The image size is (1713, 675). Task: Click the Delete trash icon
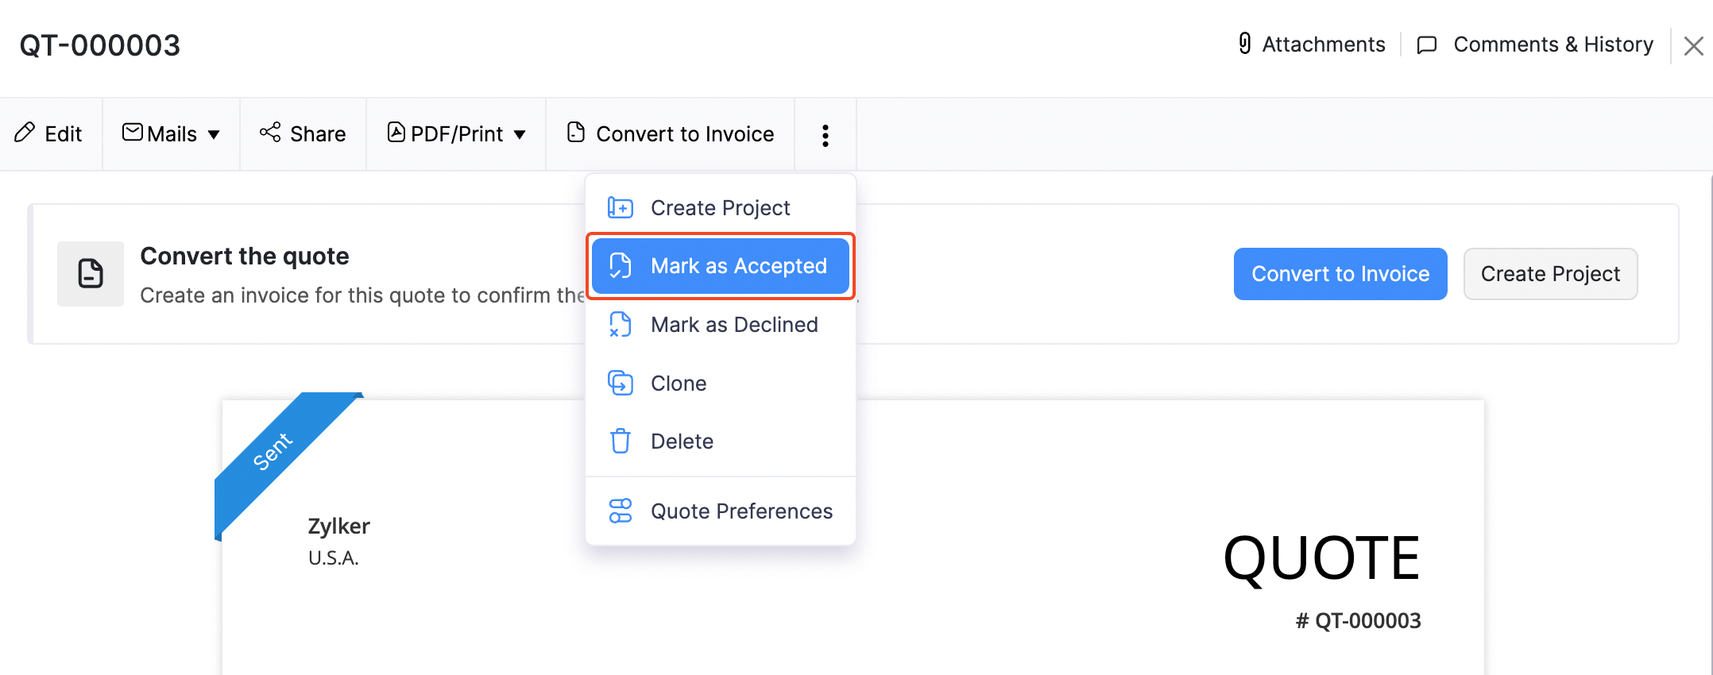(621, 441)
